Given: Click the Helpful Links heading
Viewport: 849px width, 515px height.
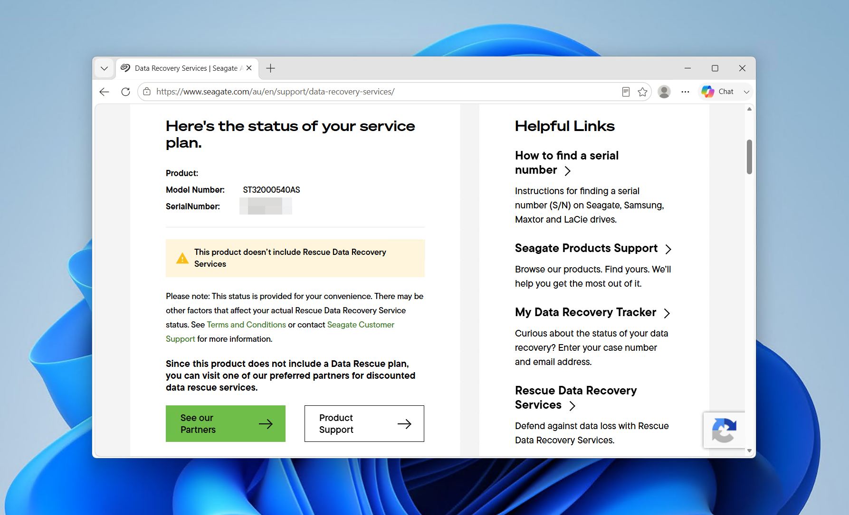Looking at the screenshot, I should [564, 126].
